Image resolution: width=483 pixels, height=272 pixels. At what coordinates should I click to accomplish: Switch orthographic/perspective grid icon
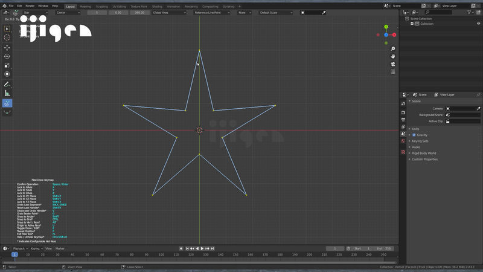click(393, 72)
